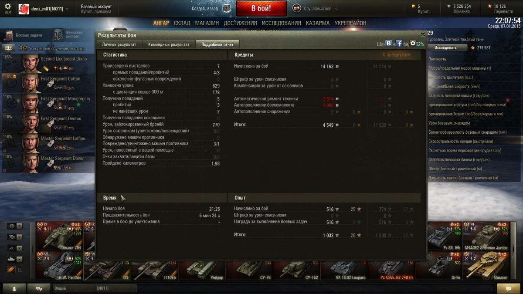Viewport: 523px width, 294px height.
Task: Select the Мамонт tank in carousel
Action: click(486, 265)
